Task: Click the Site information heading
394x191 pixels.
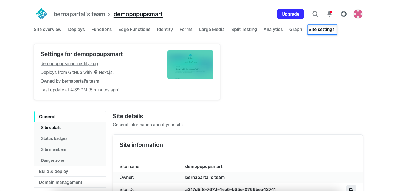Action: coord(141,145)
